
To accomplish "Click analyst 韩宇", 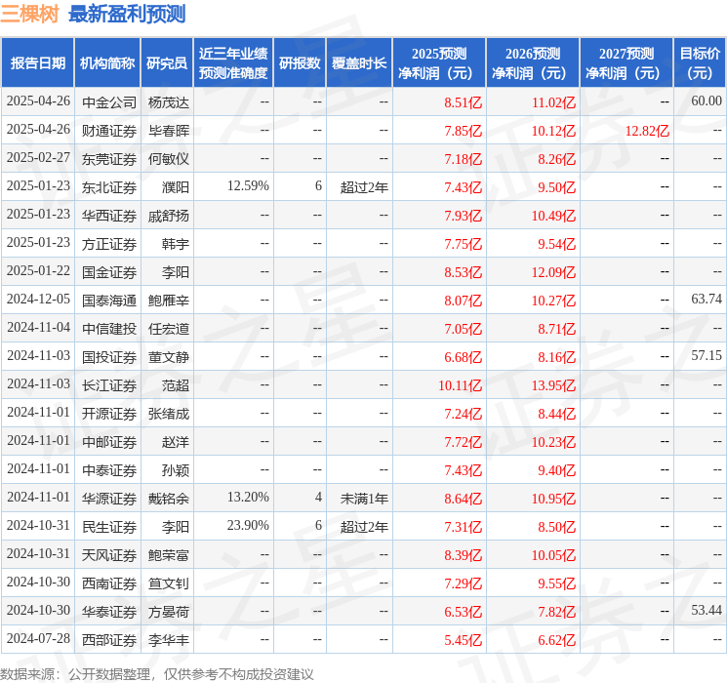I will pyautogui.click(x=176, y=244).
